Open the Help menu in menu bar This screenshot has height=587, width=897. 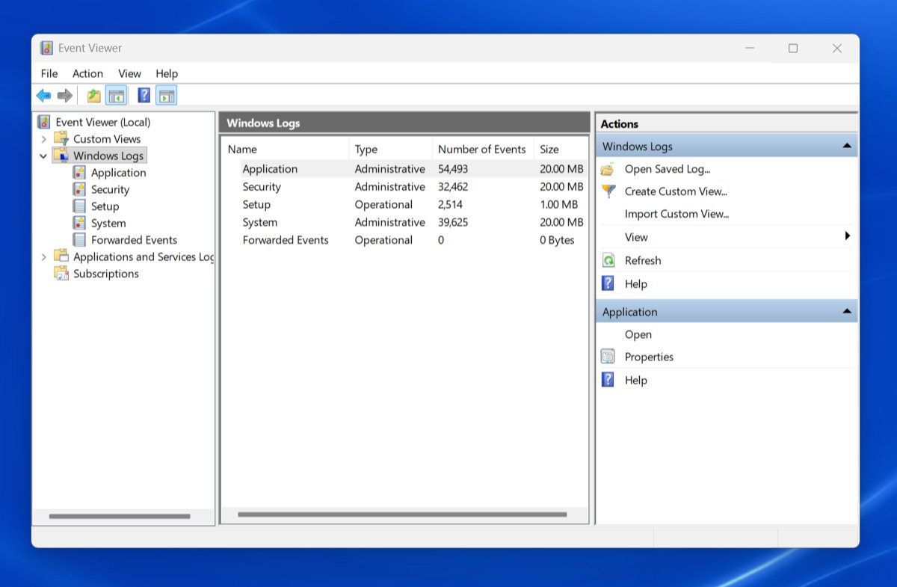[x=167, y=73]
